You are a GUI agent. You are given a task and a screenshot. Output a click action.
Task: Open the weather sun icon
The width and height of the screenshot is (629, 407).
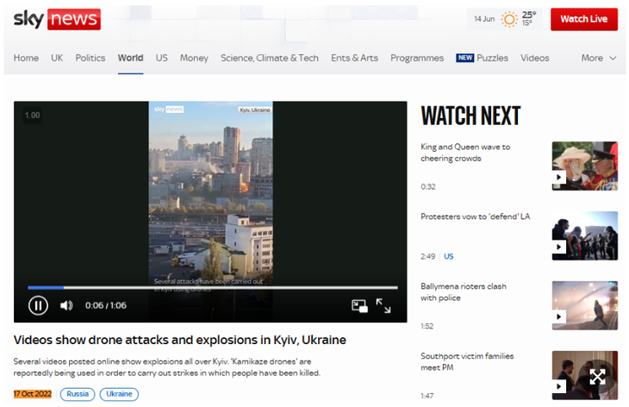coord(510,19)
